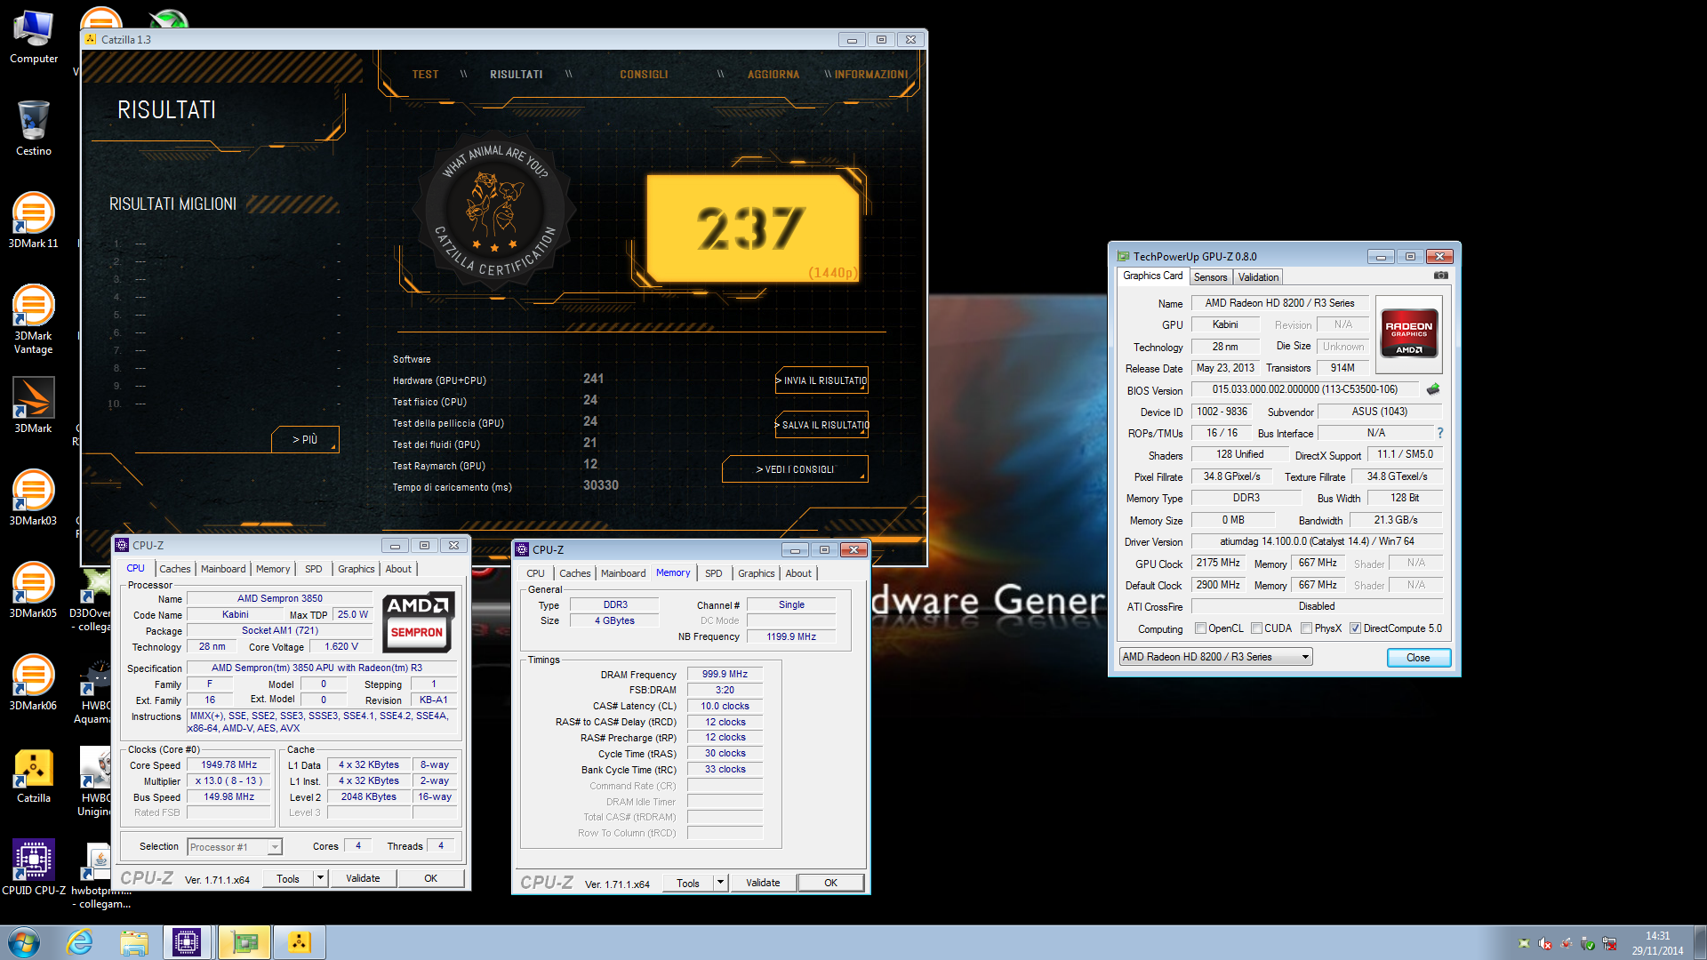This screenshot has width=1707, height=960.
Task: Launch the 3DMark06 shortcut
Action: point(33,683)
